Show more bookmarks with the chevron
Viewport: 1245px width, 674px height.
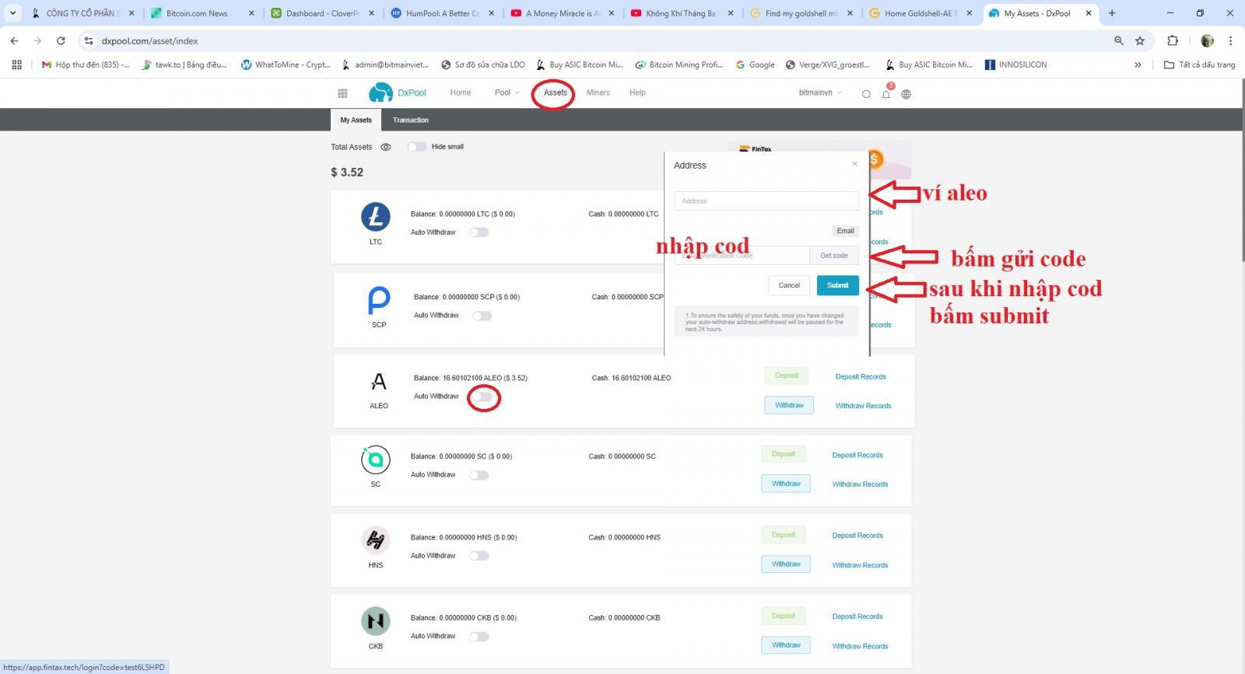(1138, 65)
